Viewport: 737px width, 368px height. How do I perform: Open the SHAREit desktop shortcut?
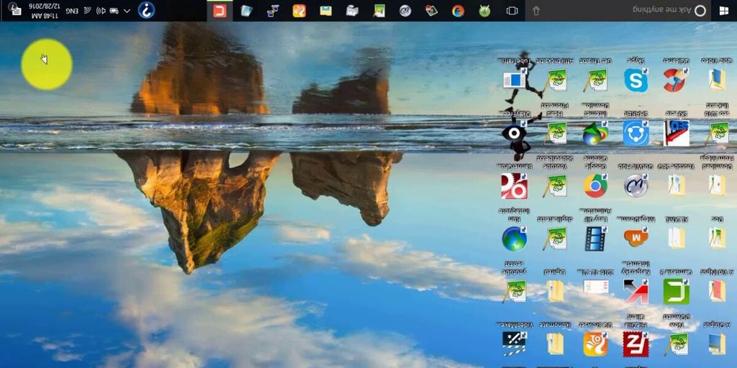(x=636, y=133)
